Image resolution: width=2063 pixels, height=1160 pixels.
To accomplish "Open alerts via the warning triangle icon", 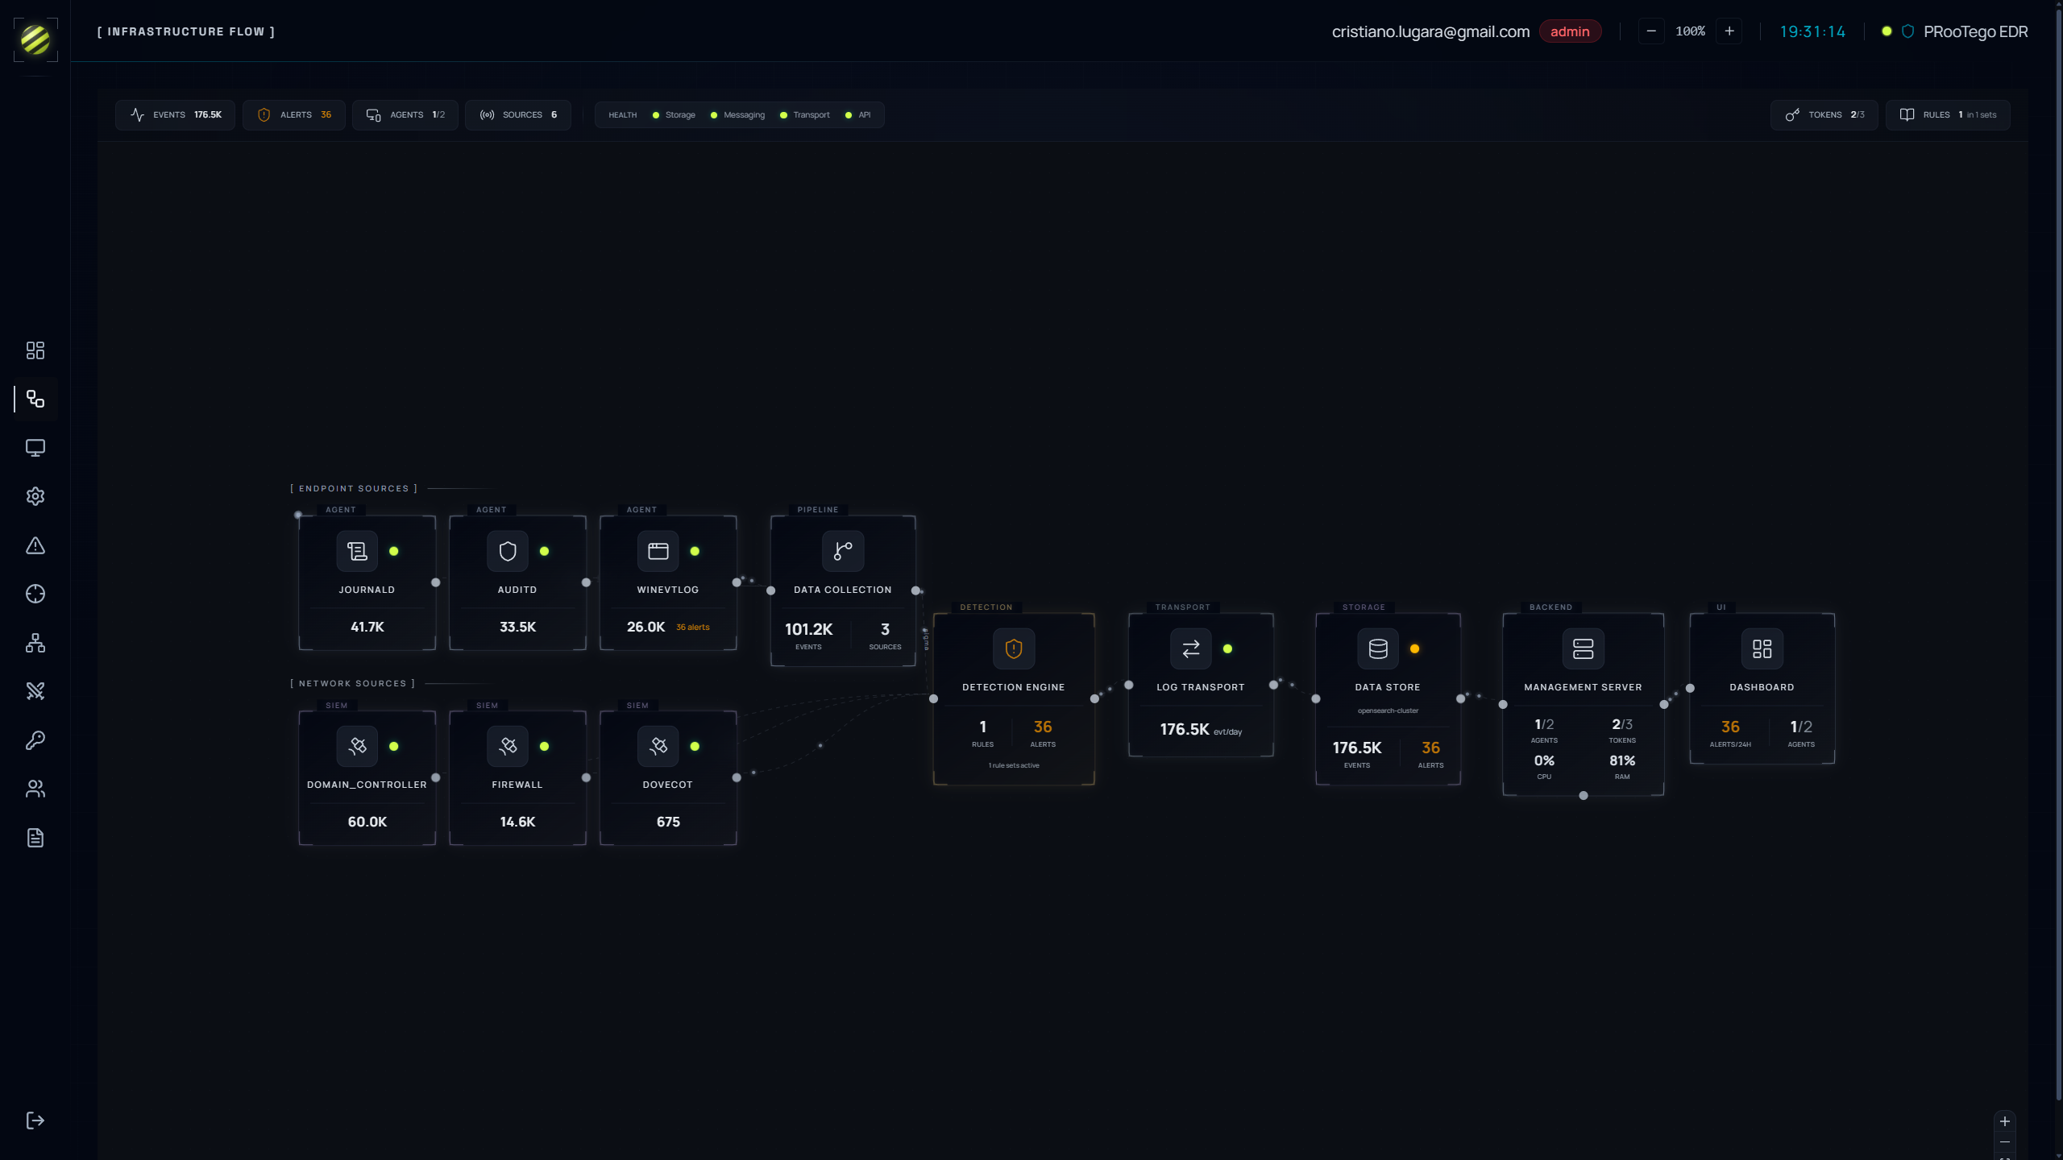I will click(x=35, y=545).
